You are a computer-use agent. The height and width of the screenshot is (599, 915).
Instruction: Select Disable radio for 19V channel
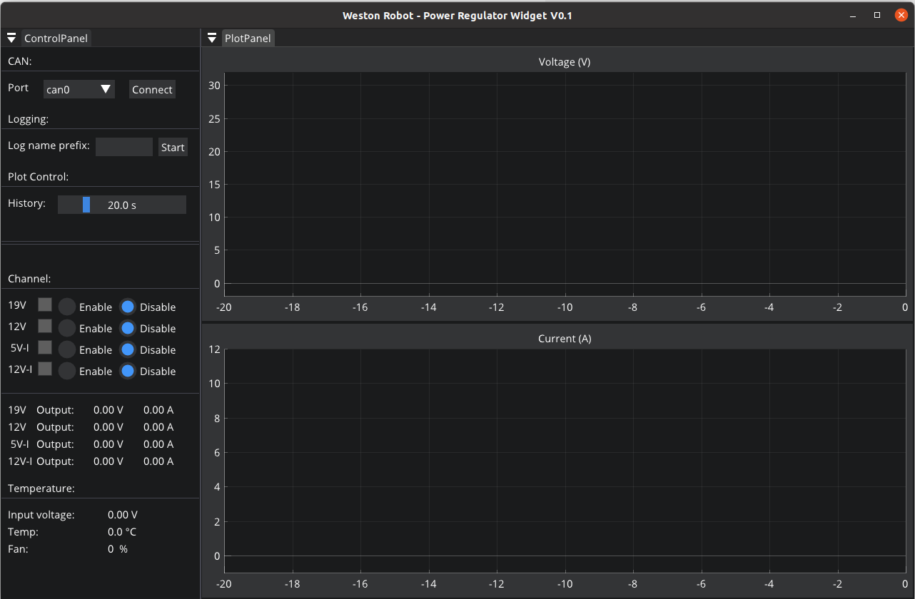click(x=128, y=307)
